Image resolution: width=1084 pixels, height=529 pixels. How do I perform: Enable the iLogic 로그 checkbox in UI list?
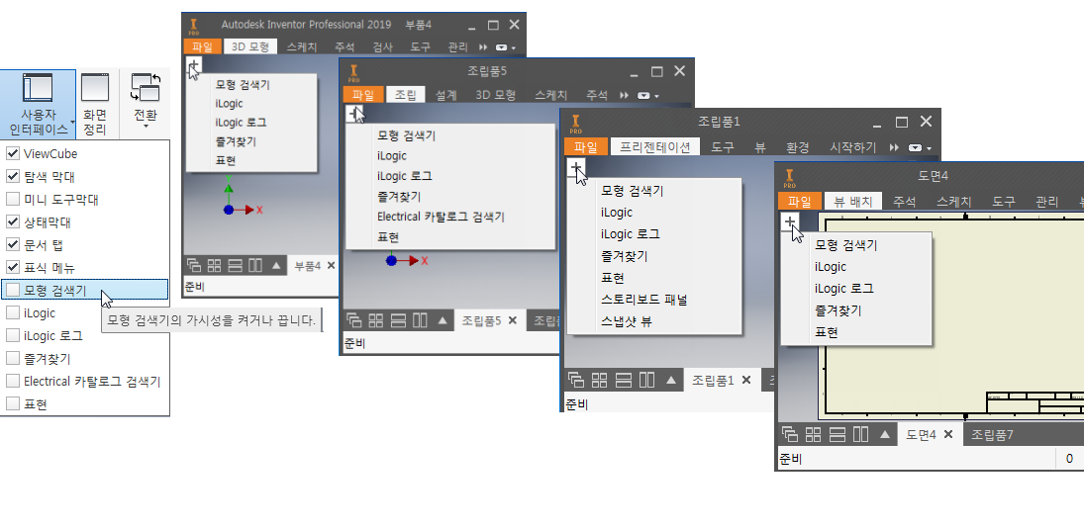[13, 335]
